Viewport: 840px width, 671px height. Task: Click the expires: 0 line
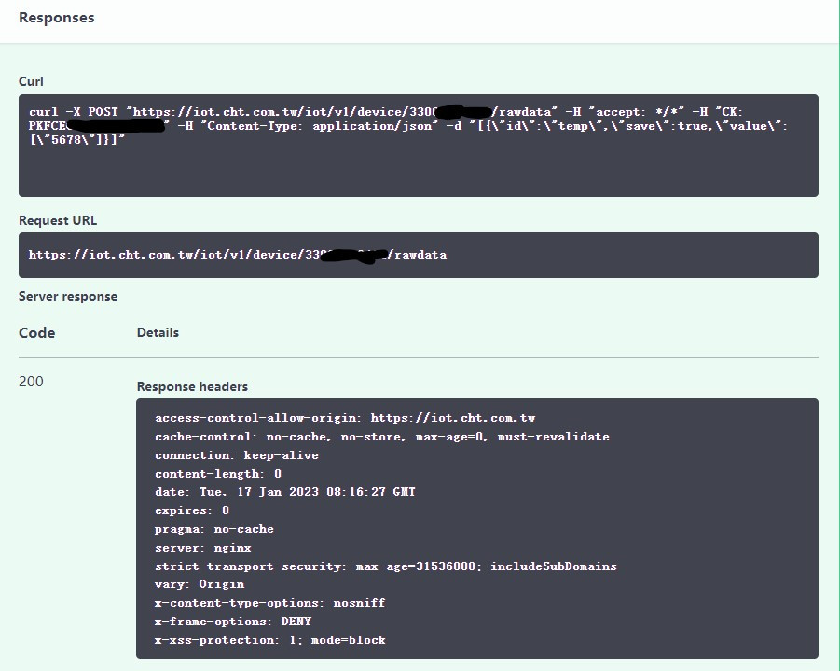(x=192, y=510)
